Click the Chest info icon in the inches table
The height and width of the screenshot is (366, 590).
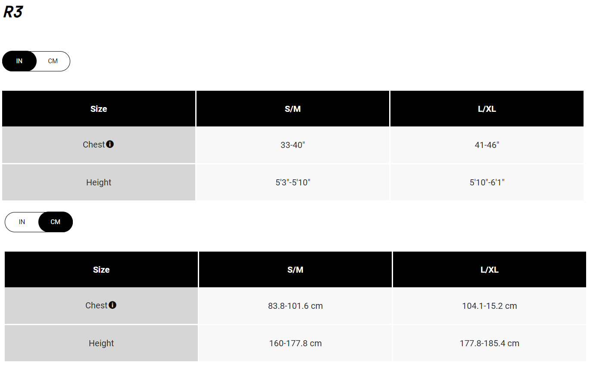(110, 144)
